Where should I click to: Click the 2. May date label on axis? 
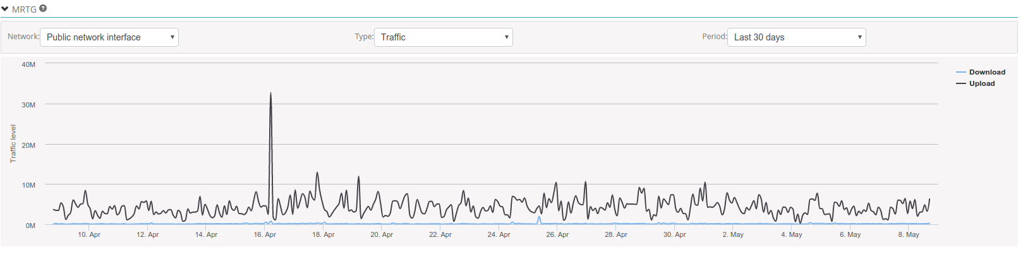(x=733, y=234)
